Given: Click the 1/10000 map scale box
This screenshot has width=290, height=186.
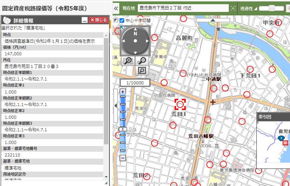Looking at the screenshot, I should pyautogui.click(x=135, y=83).
